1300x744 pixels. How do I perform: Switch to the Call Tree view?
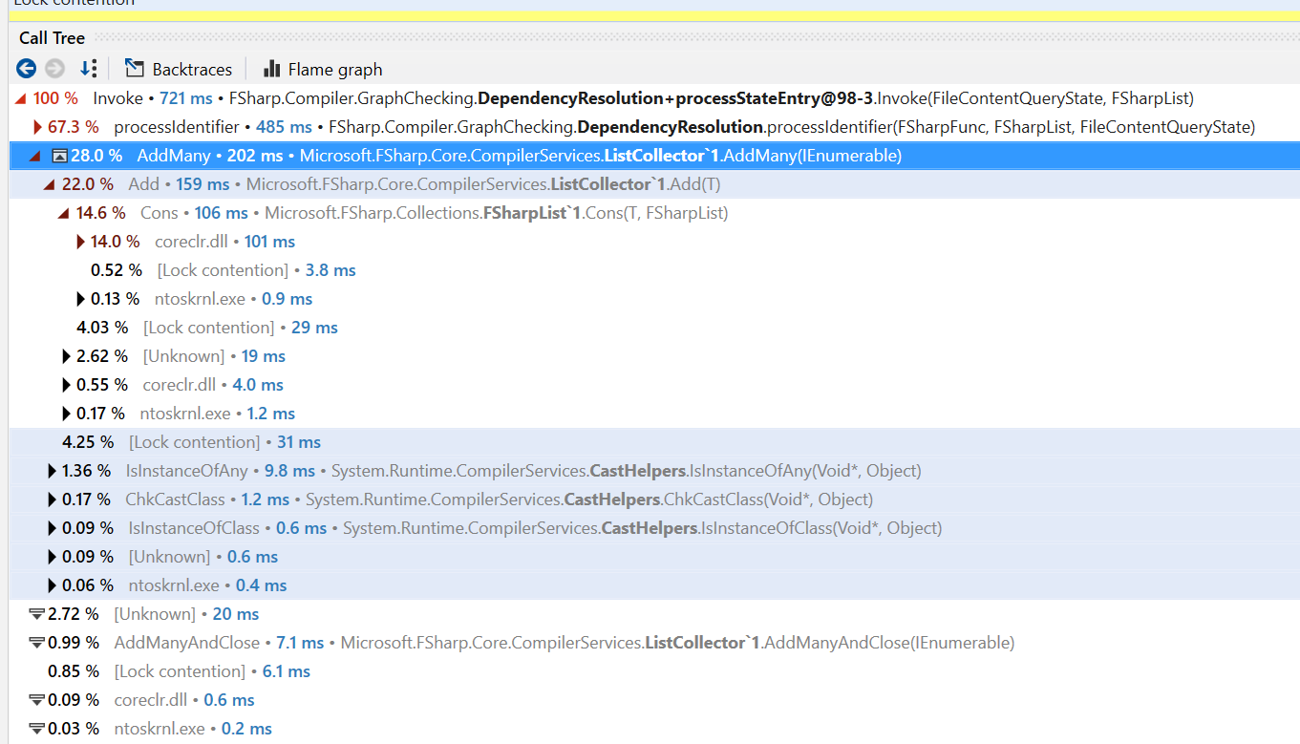tap(51, 37)
